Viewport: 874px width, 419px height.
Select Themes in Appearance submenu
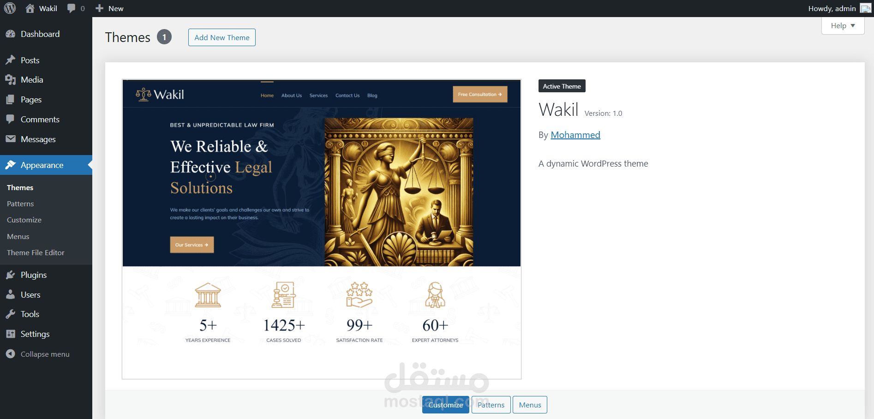(20, 187)
